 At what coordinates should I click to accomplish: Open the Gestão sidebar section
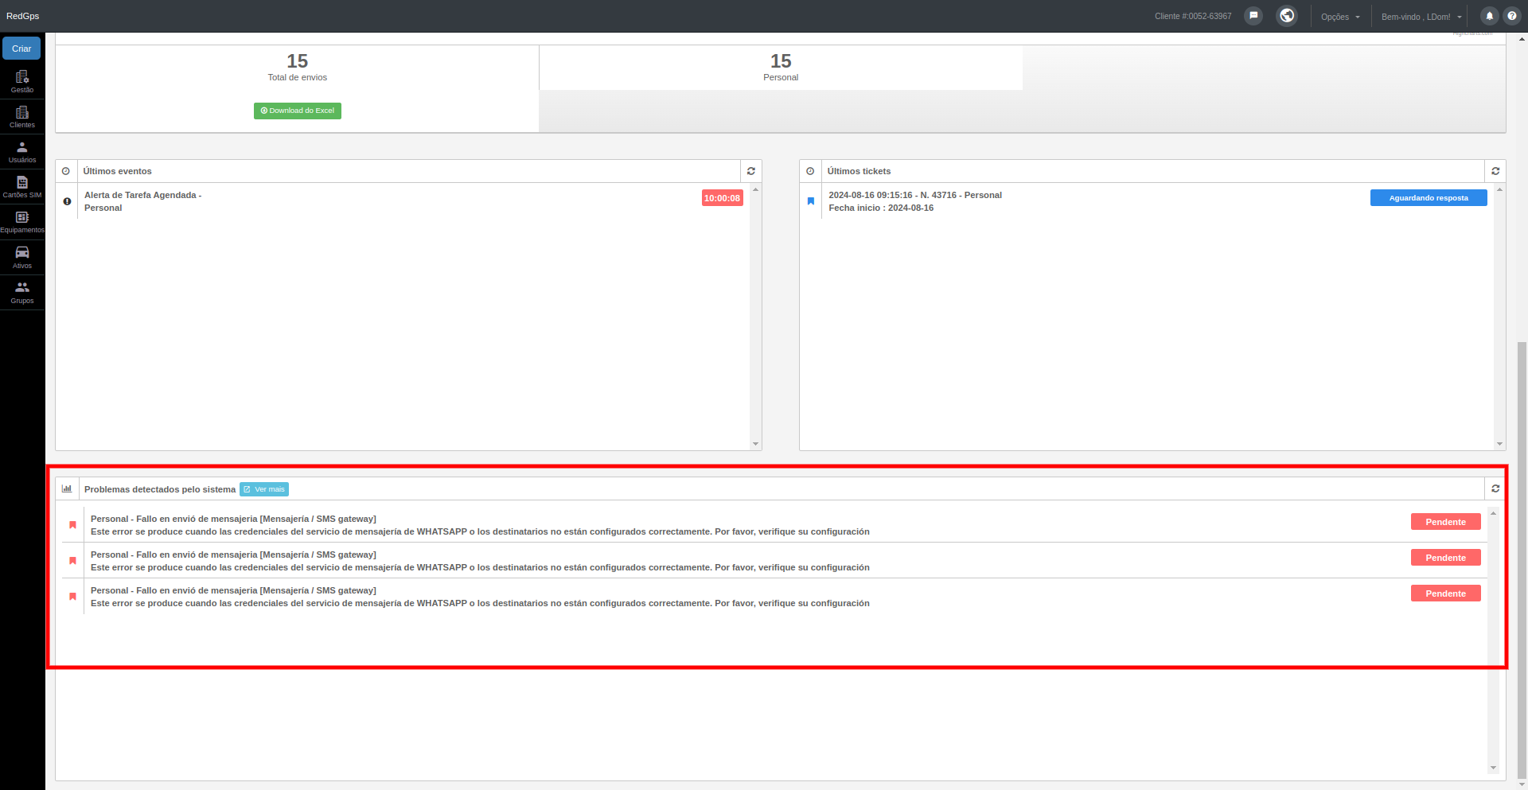pos(22,81)
